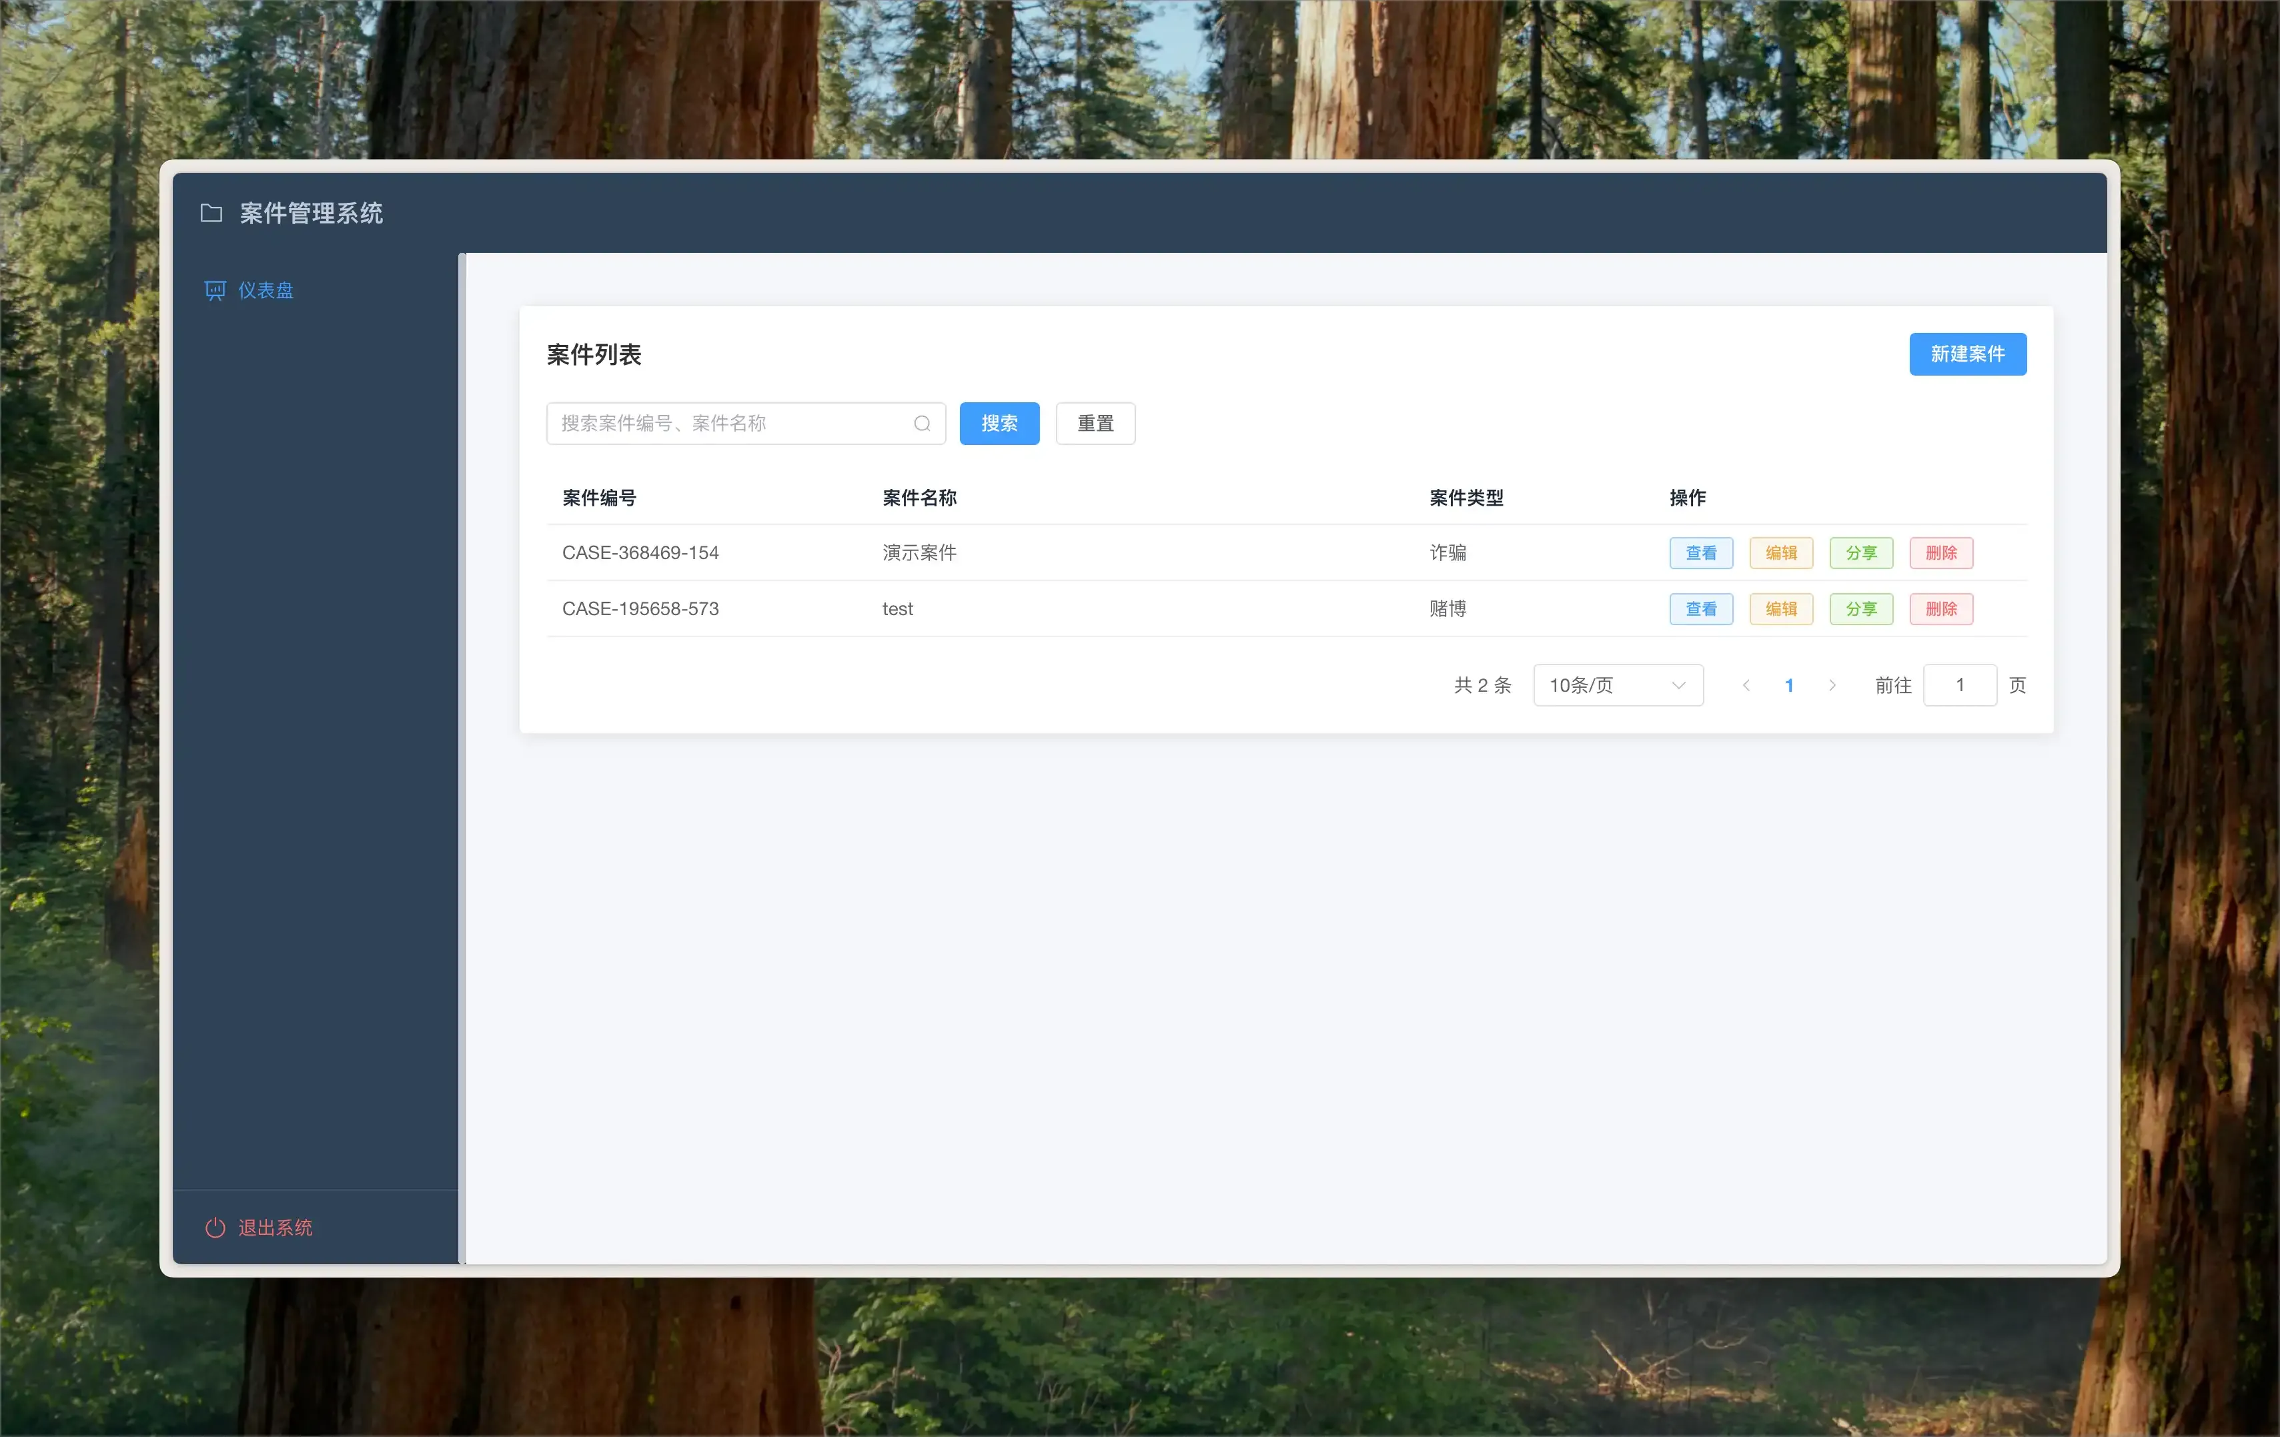Open 查看 view for CASE-368469-154

point(1700,552)
